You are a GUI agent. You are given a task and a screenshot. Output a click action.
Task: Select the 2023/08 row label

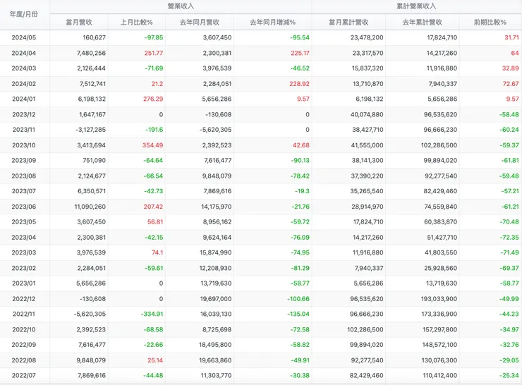click(x=24, y=176)
